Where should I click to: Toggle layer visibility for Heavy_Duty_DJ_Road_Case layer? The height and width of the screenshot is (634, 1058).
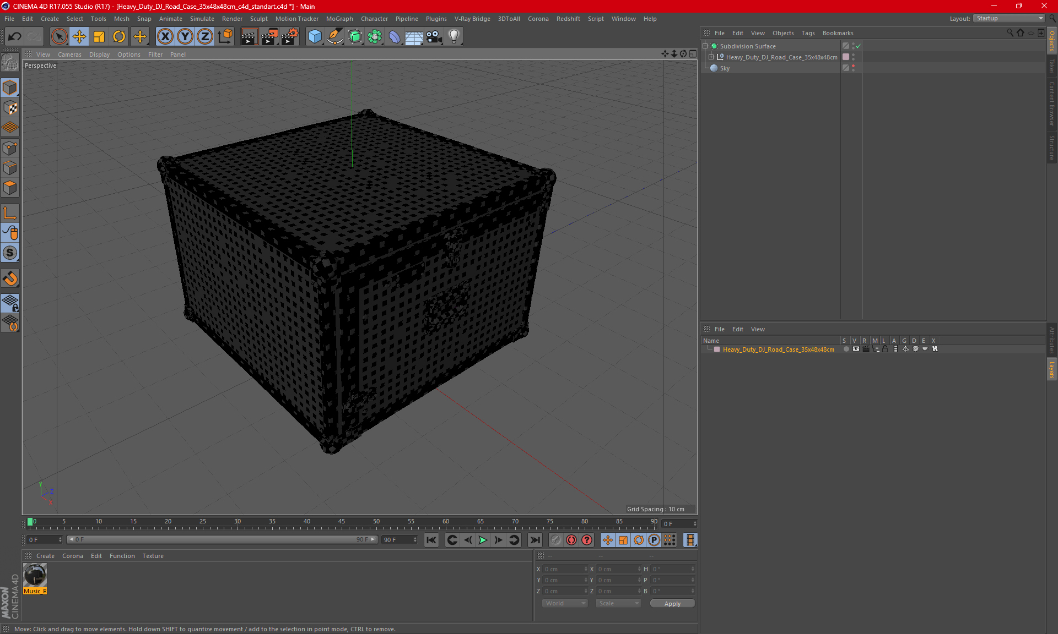point(856,349)
